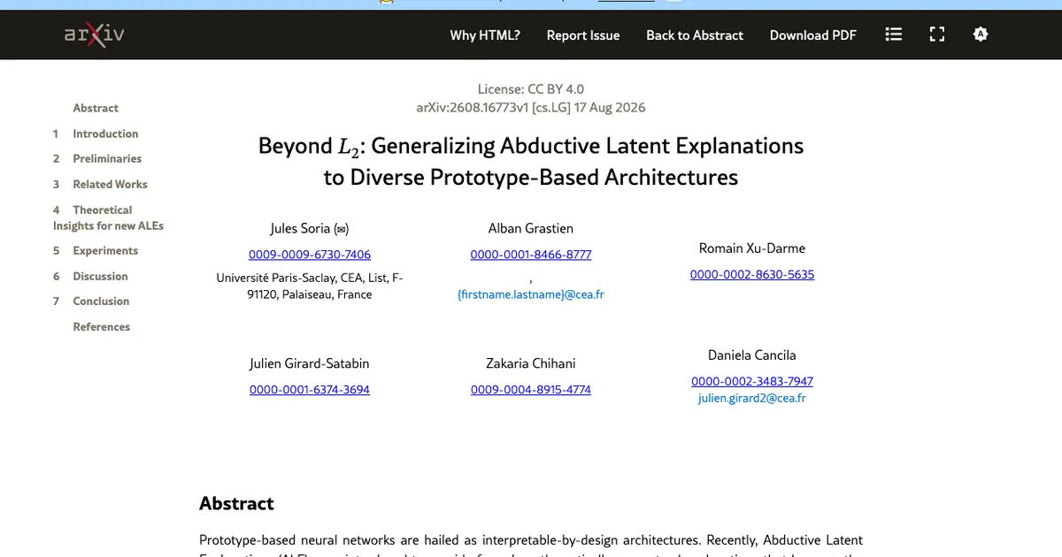Click the author name Romain Xu-Darme
1062x557 pixels.
[752, 248]
